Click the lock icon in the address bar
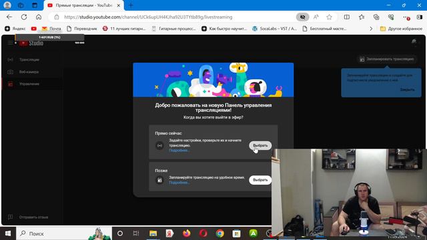Image resolution: width=427 pixels, height=240 pixels. pyautogui.click(x=56, y=17)
